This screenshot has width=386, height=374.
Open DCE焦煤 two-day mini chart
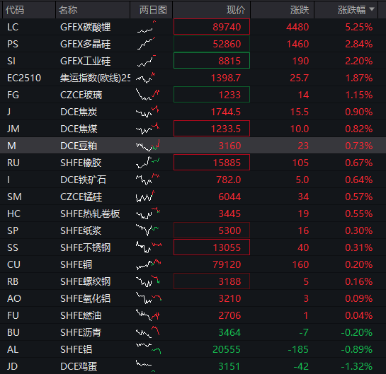(148, 129)
